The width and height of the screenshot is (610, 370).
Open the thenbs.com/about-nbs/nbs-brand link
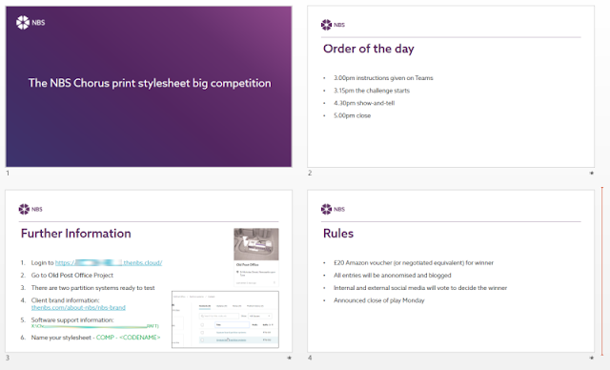78,307
